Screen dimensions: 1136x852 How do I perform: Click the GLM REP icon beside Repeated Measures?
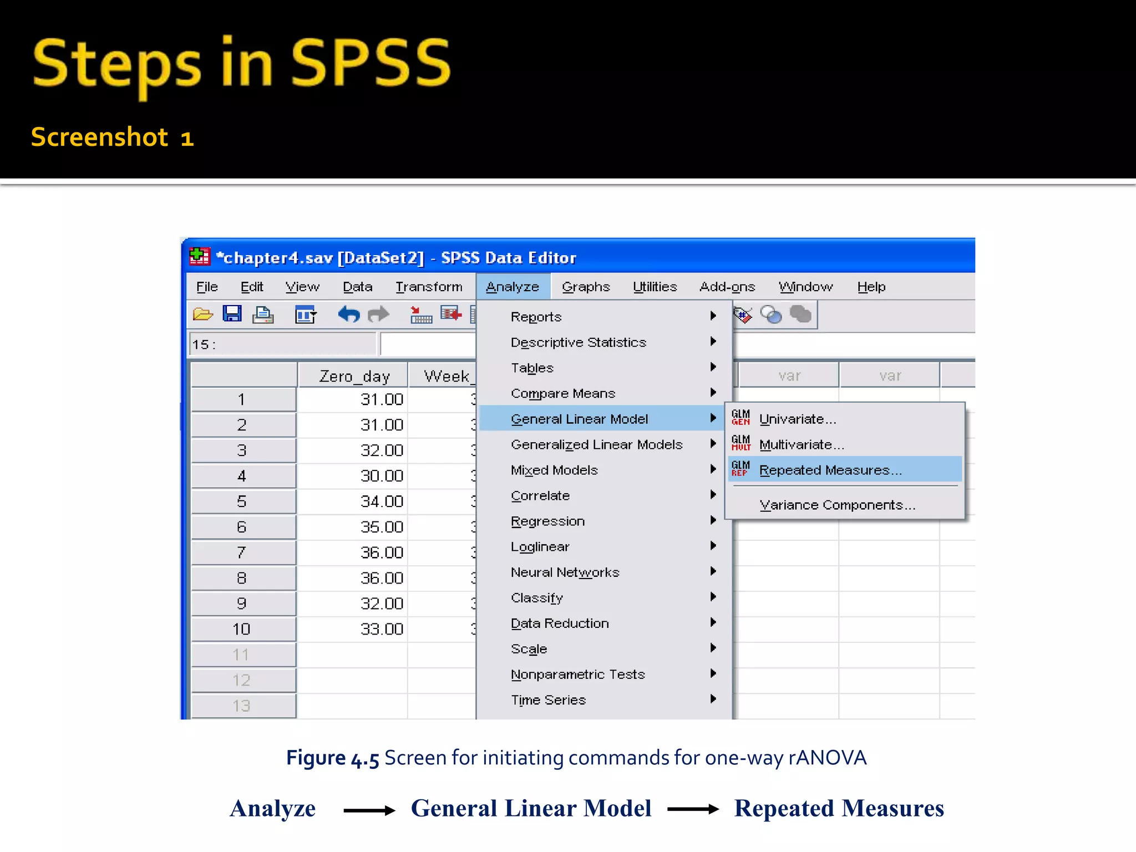[x=741, y=469]
